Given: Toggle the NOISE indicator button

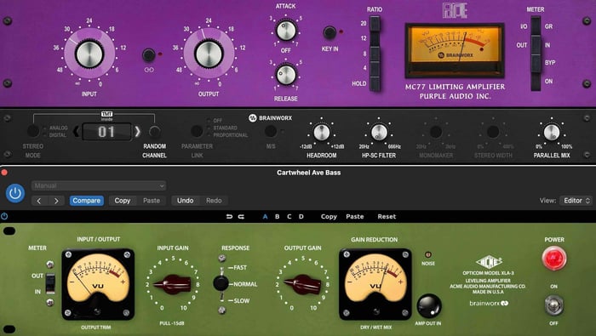Looking at the screenshot, I should (428, 254).
